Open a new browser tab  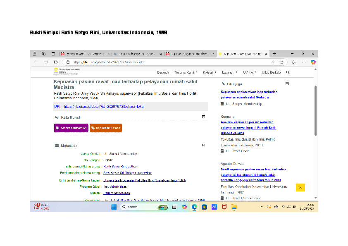tap(274, 54)
